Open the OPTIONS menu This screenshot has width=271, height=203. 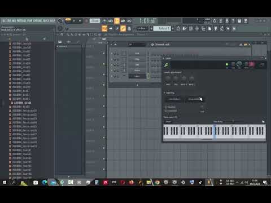[38, 21]
